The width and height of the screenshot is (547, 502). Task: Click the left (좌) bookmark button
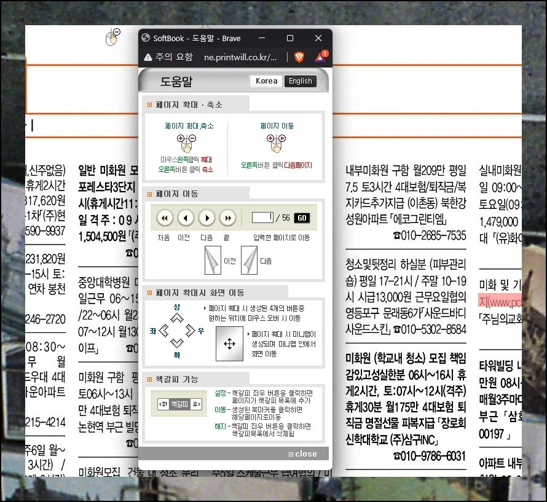[162, 404]
